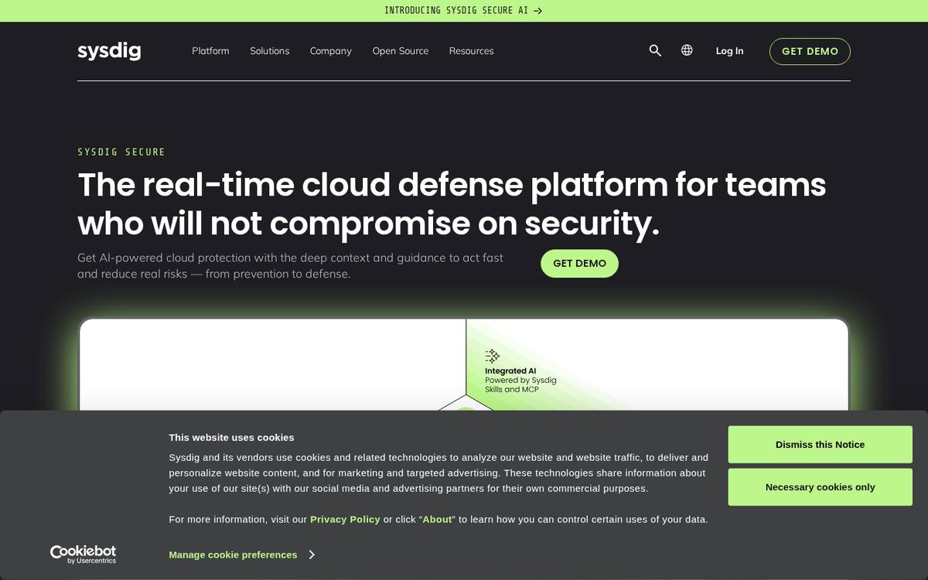Click the filled GET DEMO hero button
This screenshot has width=928, height=580.
click(579, 264)
